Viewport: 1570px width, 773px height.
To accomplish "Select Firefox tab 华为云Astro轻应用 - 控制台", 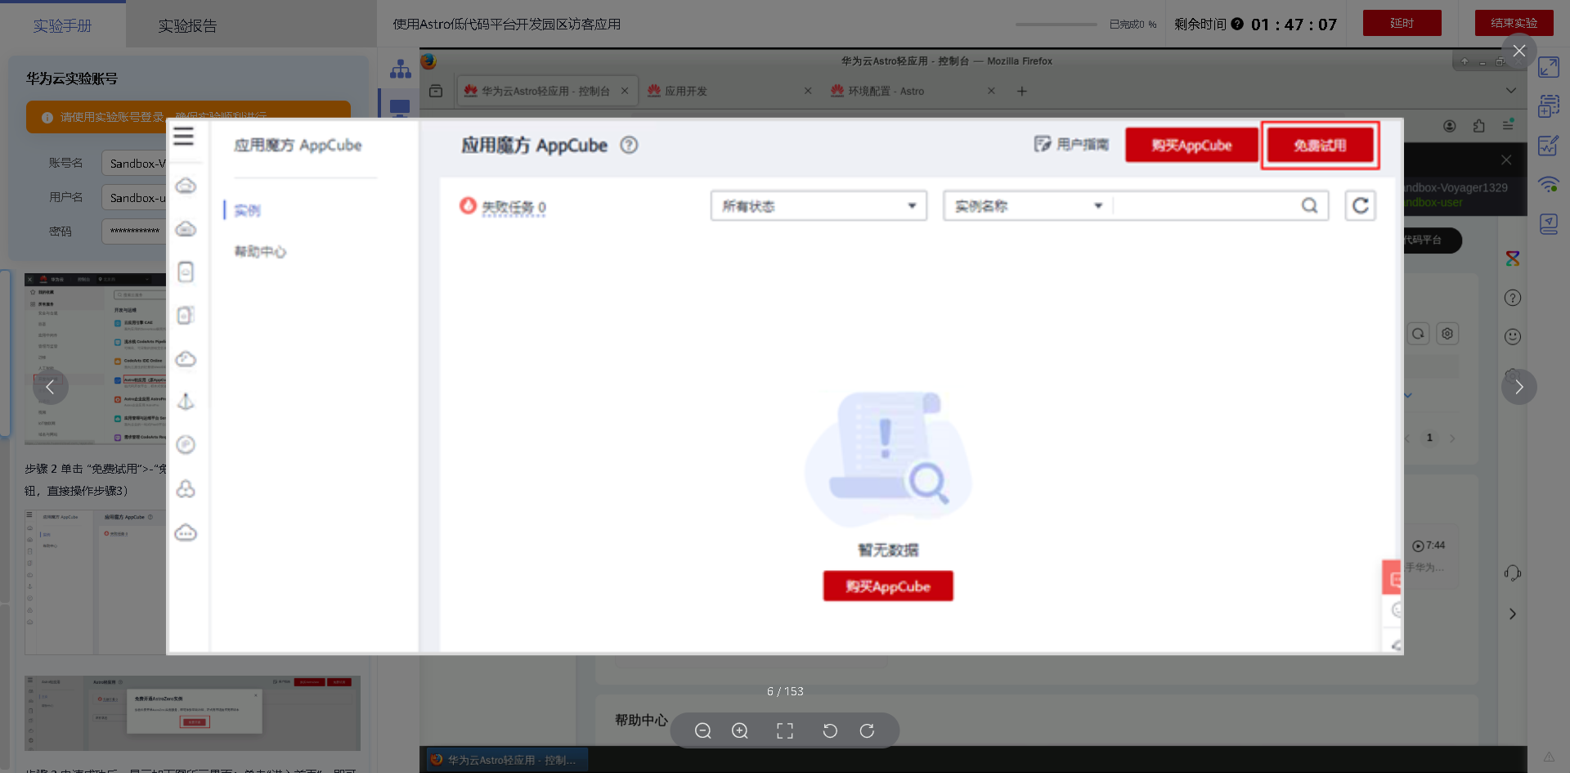I will [x=546, y=91].
